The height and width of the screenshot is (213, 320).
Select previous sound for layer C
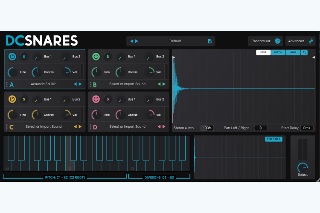[x=75, y=127]
